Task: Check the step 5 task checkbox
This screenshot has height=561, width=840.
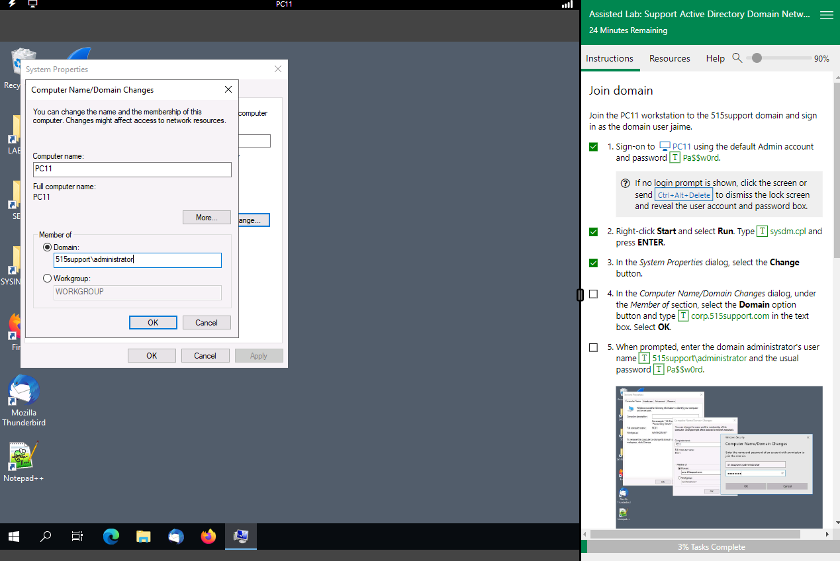Action: pyautogui.click(x=593, y=347)
